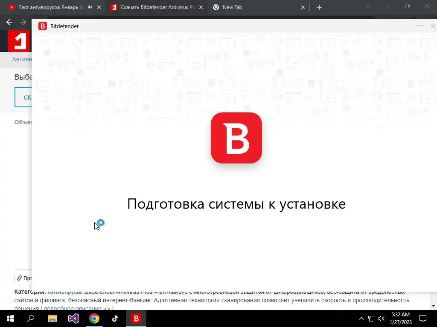Go forward in Chrome browser
The width and height of the screenshot is (437, 327).
tap(23, 22)
